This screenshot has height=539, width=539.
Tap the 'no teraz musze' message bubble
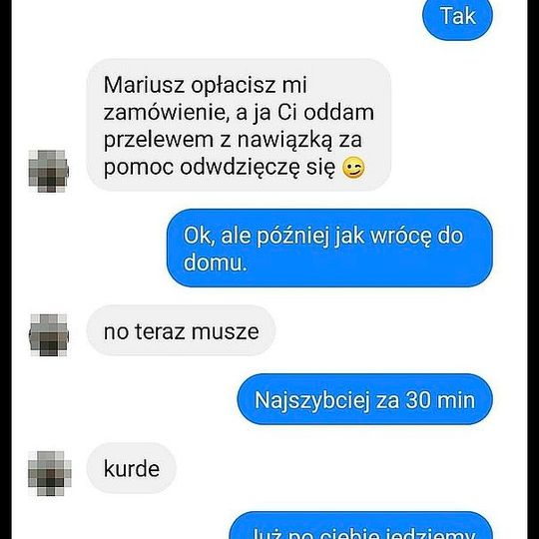tap(181, 330)
